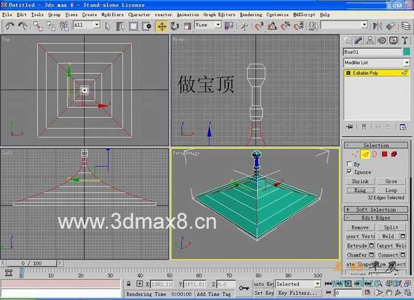Toggle the Angle Snap icon
Viewport: 414px width, 300px height.
pyautogui.click(x=272, y=26)
